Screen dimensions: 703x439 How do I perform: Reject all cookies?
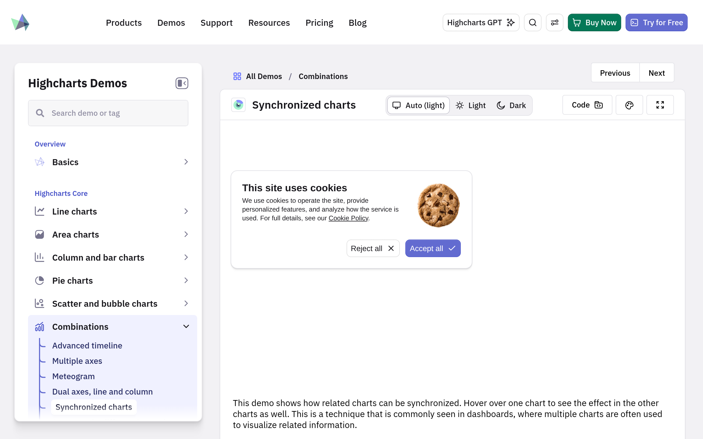click(x=373, y=248)
